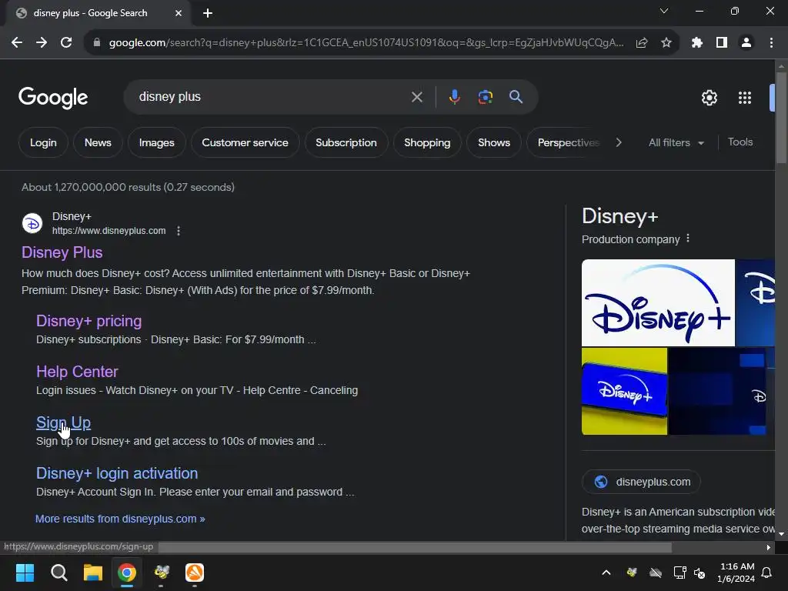Click the Chrome taskbar icon
Screen dimensions: 788x591
127,573
